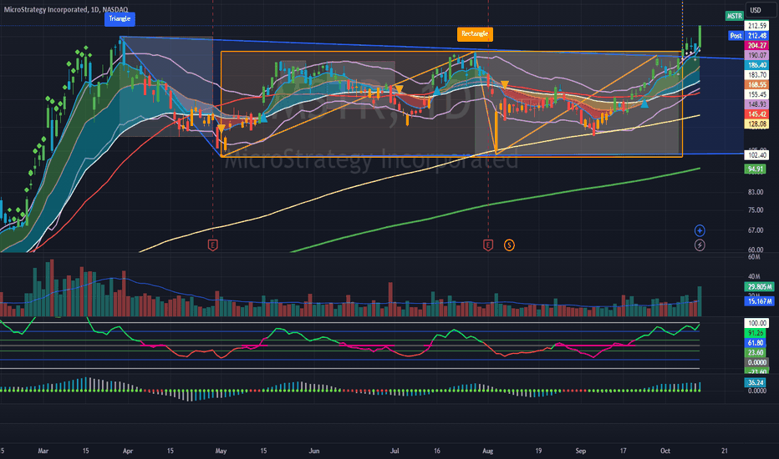779x459 pixels.
Task: Click the 183.70 white price label
Action: click(756, 75)
